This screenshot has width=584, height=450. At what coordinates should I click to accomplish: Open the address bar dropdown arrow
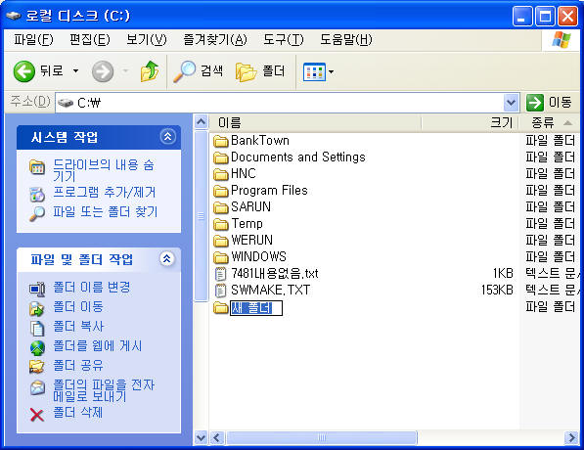click(x=511, y=103)
